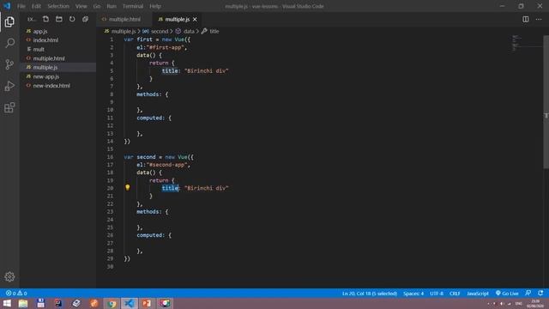
Task: Click the Ln 20, Col 18 status entry
Action: [x=370, y=294]
